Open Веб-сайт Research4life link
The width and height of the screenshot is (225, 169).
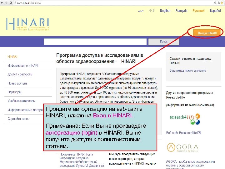tap(181, 133)
